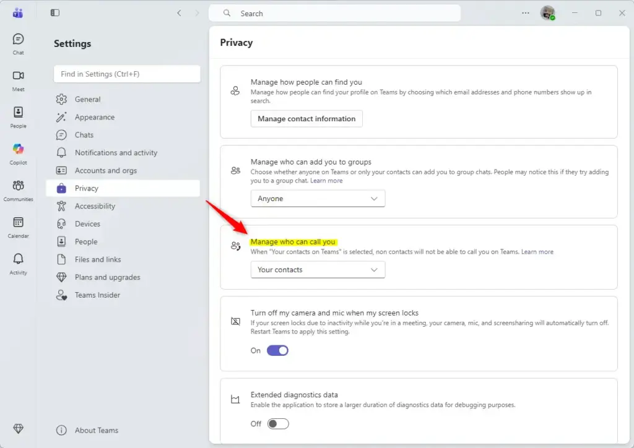Click the Find in Settings field

click(127, 74)
